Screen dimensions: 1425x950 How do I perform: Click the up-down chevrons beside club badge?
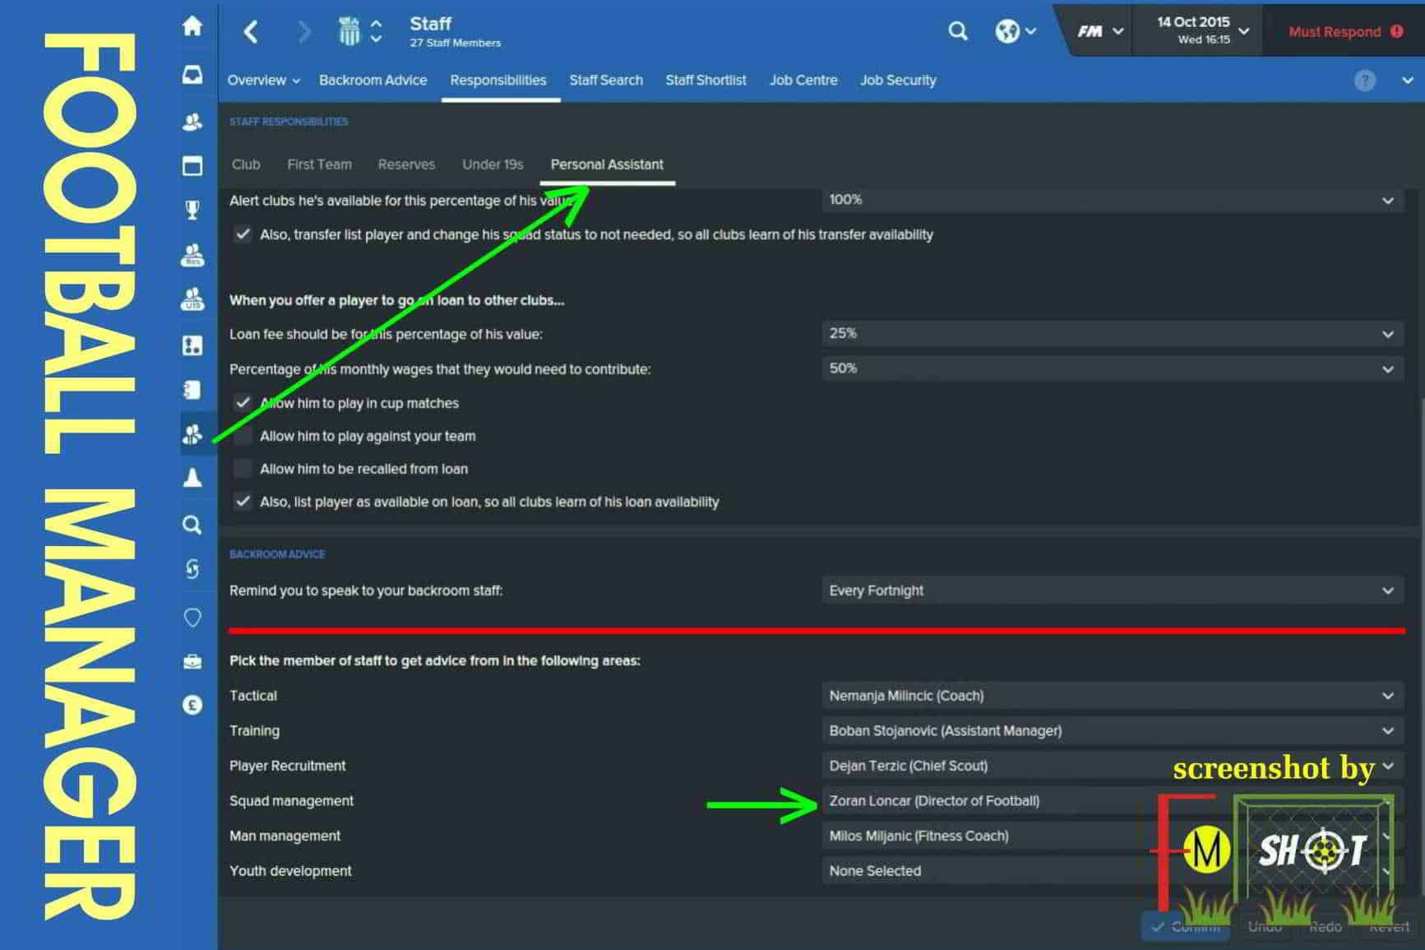(x=376, y=31)
